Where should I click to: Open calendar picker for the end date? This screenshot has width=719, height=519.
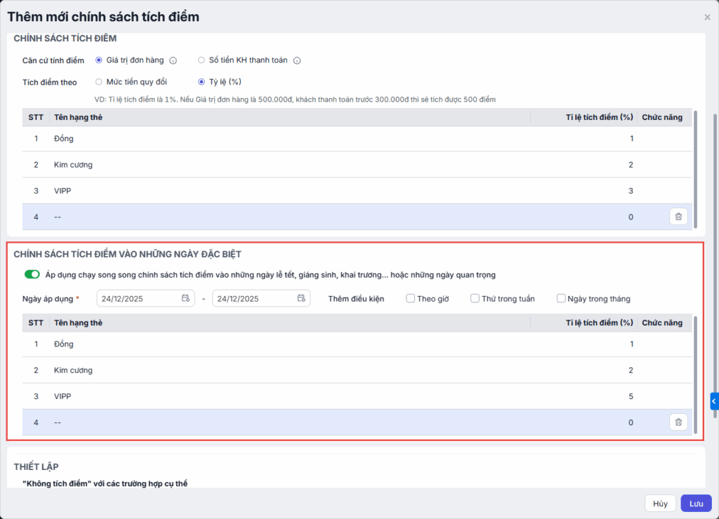[x=301, y=298]
